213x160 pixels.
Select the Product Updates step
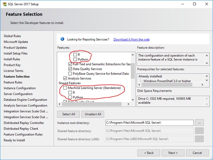tap(15, 48)
